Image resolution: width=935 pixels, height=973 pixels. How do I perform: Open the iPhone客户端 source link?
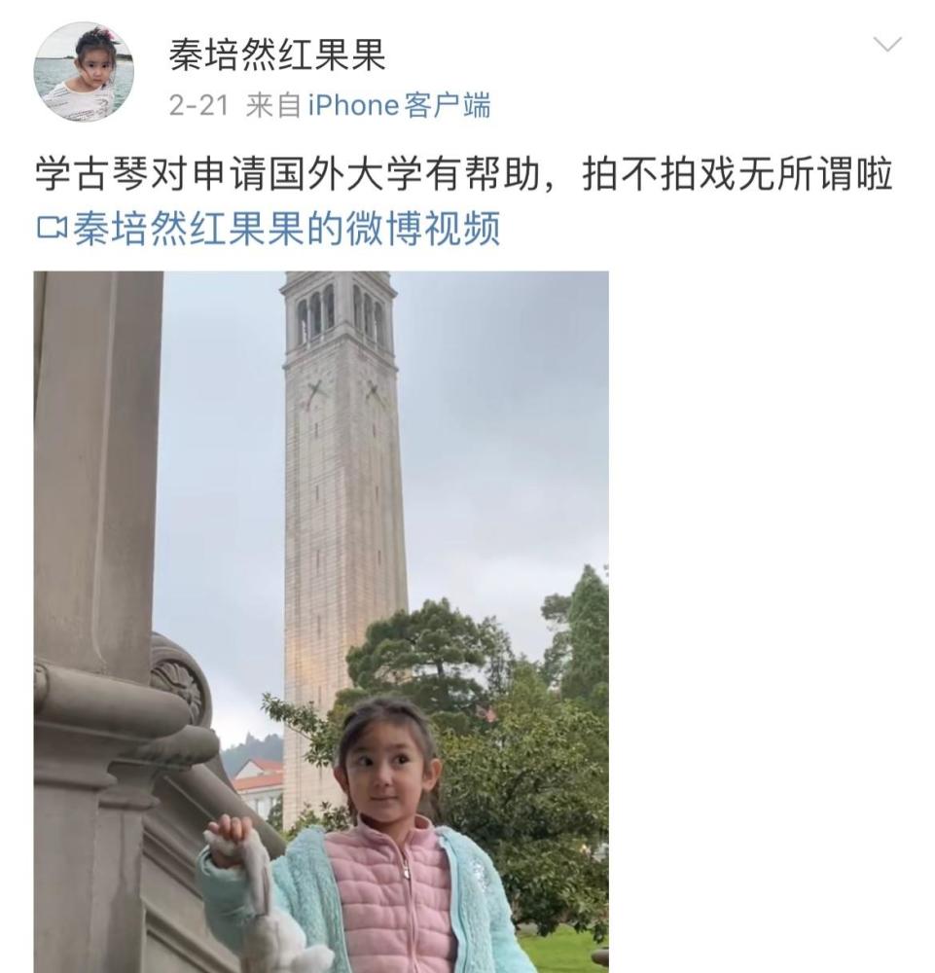399,105
